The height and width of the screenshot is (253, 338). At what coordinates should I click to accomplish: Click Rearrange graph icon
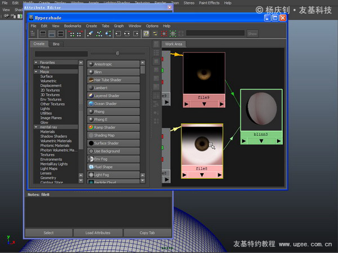coord(99,34)
